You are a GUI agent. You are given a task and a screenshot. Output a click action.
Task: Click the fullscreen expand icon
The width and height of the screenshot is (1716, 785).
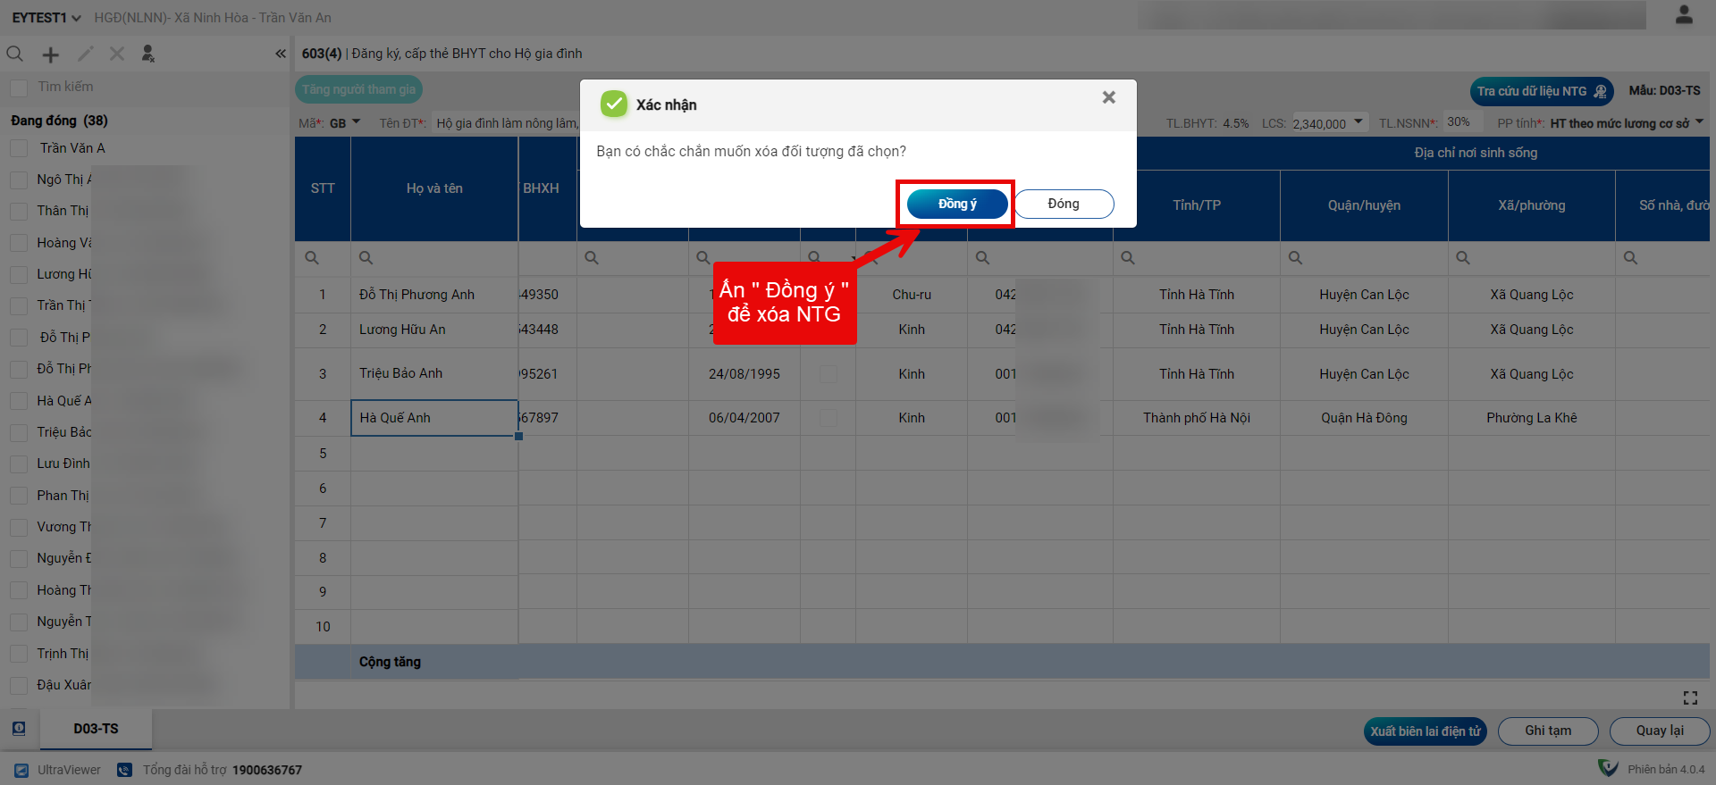pos(1690,697)
